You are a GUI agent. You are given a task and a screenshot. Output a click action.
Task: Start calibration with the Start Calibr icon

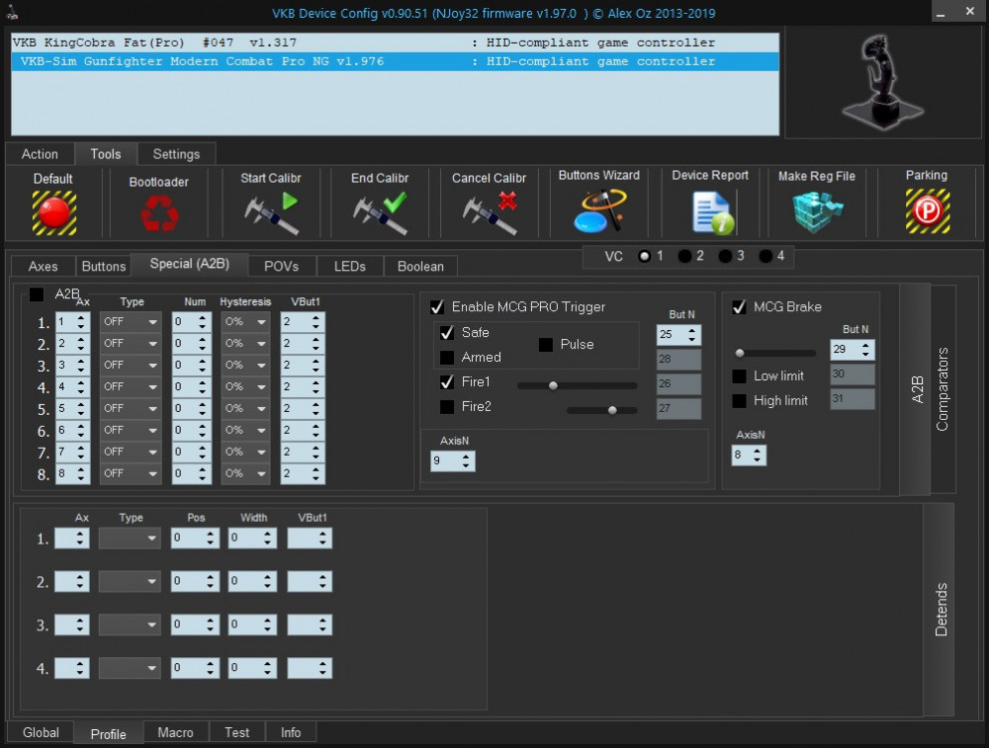270,212
